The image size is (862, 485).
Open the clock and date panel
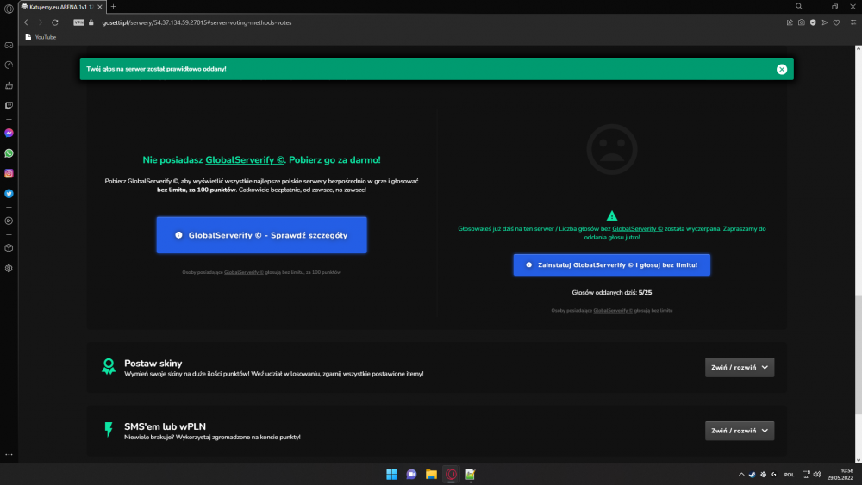click(842, 475)
